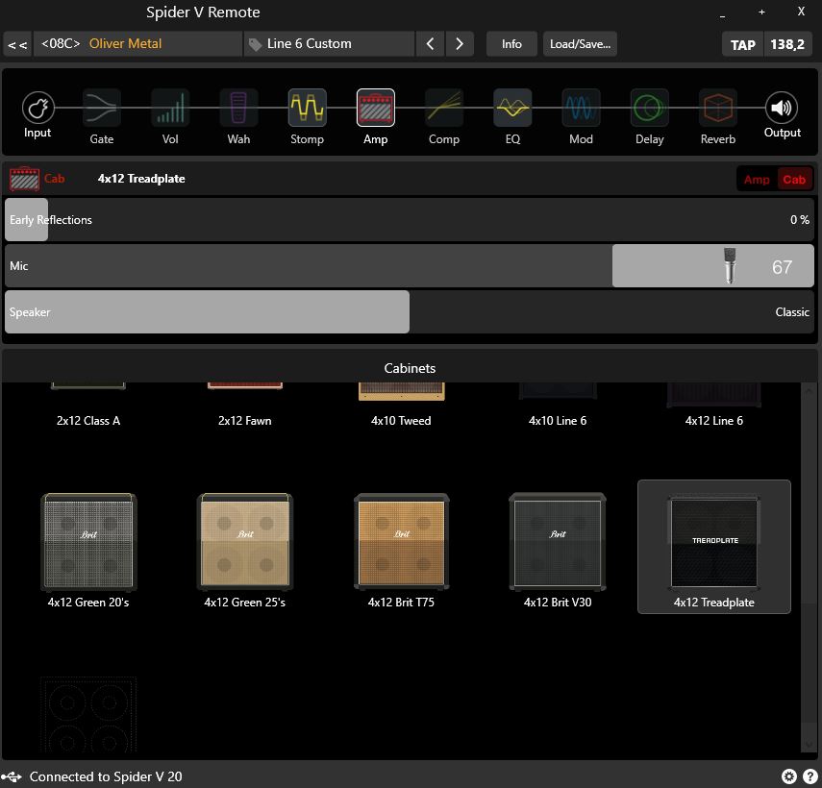Image resolution: width=822 pixels, height=788 pixels.
Task: Select the 4x10 Tweed cabinet
Action: (x=401, y=408)
